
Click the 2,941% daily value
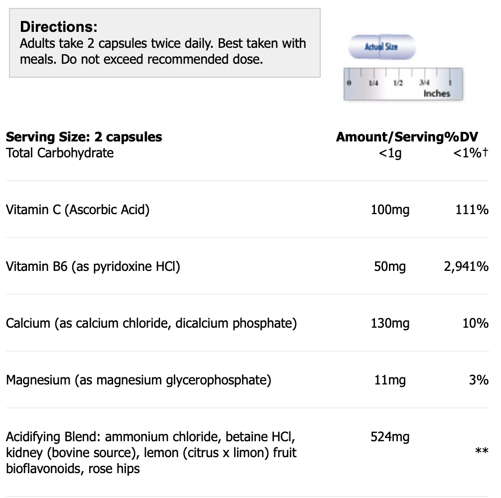click(x=466, y=267)
